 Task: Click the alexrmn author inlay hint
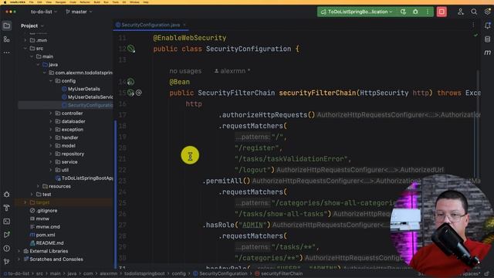tap(232, 71)
